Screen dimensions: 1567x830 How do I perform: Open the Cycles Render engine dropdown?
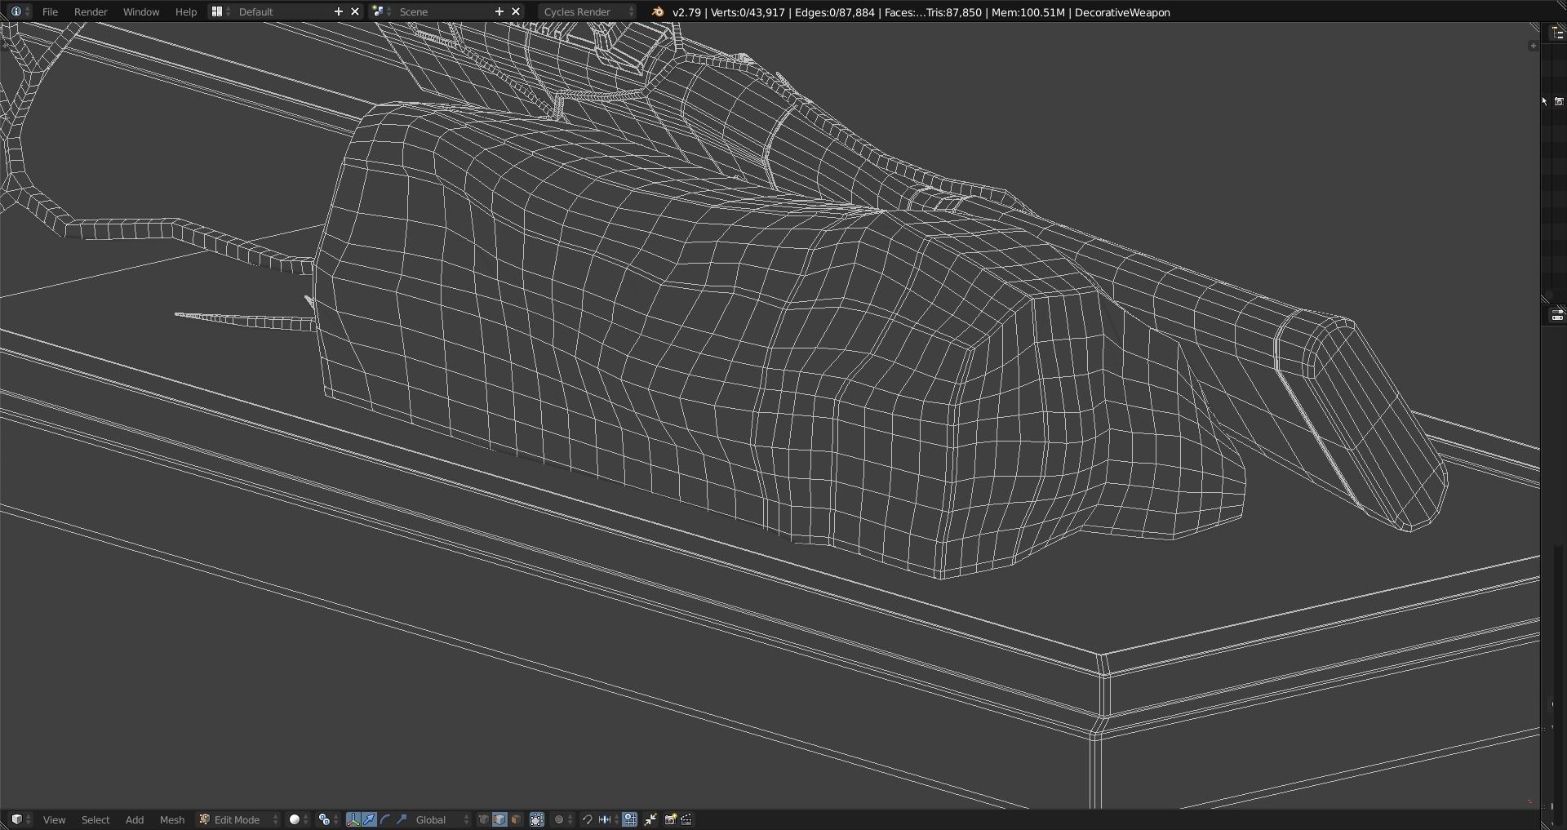(588, 11)
